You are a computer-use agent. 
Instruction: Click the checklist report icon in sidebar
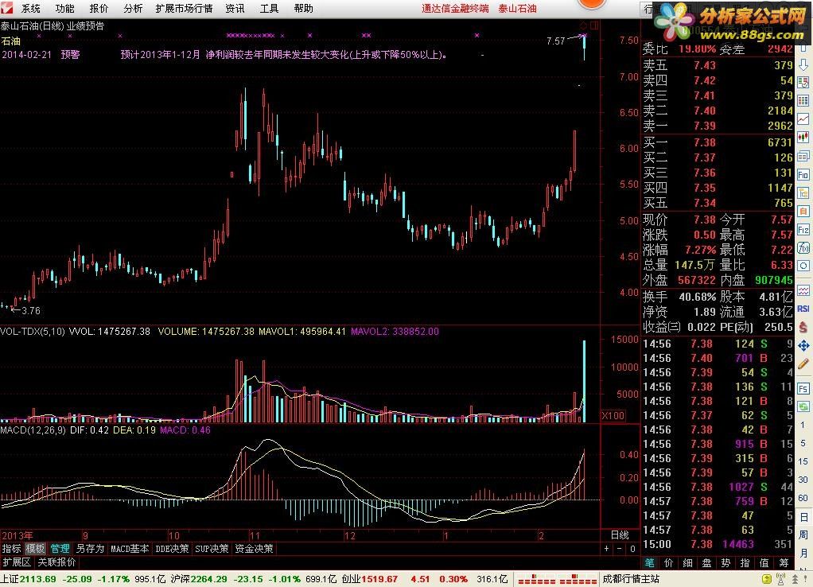pyautogui.click(x=803, y=83)
